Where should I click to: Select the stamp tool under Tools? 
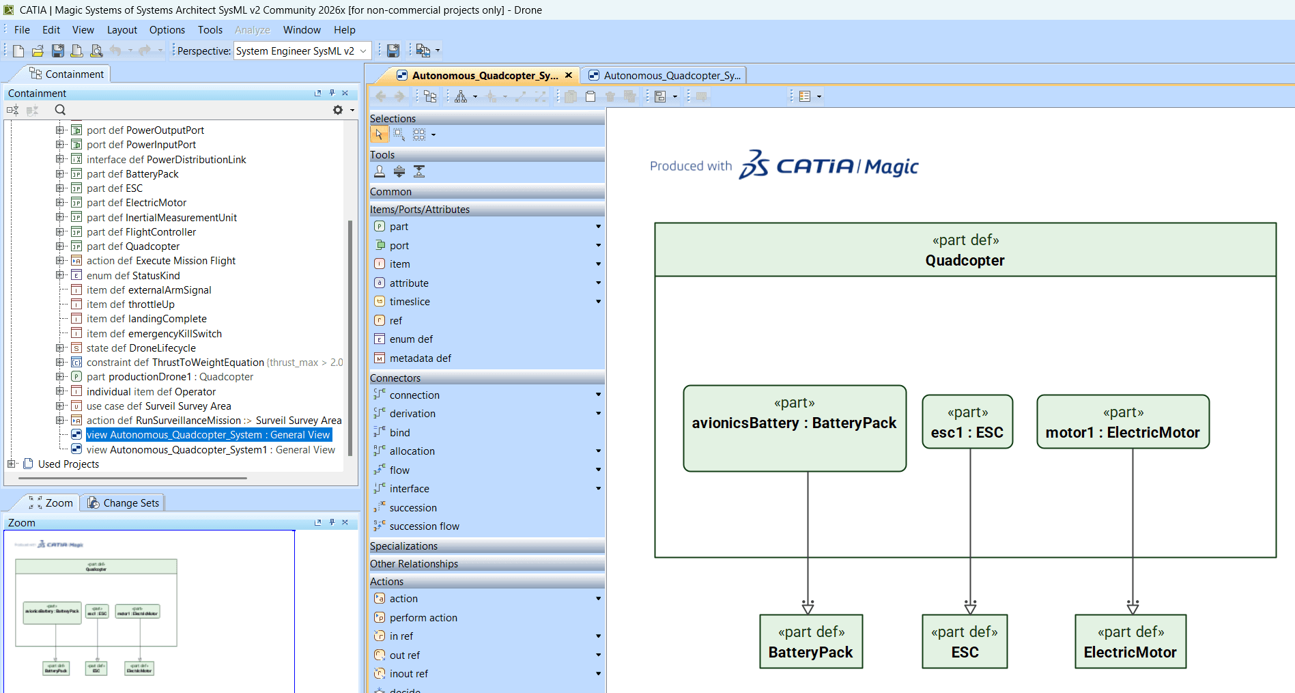(380, 171)
